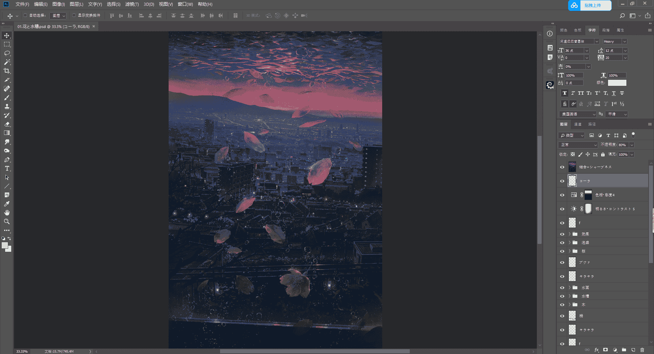Select the Rectangular Marquee tool

tap(7, 44)
